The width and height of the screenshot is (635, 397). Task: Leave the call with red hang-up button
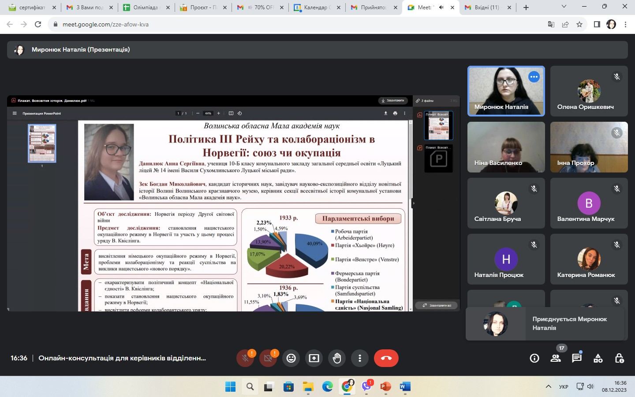click(386, 358)
